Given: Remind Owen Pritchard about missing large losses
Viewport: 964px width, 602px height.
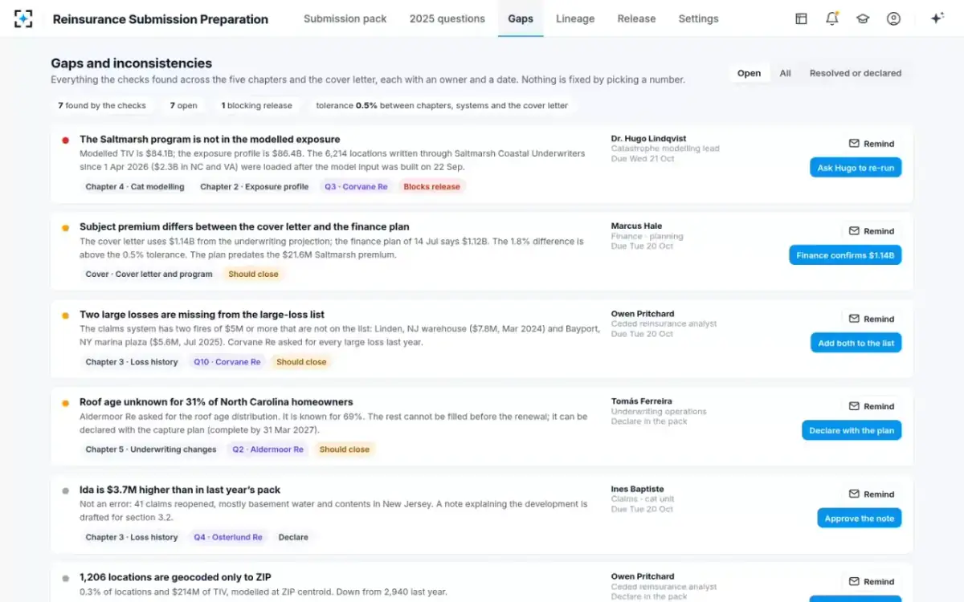Looking at the screenshot, I should coord(872,319).
